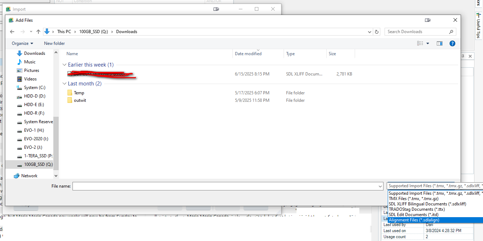Change view with the view icon
This screenshot has width=483, height=241.
click(420, 43)
